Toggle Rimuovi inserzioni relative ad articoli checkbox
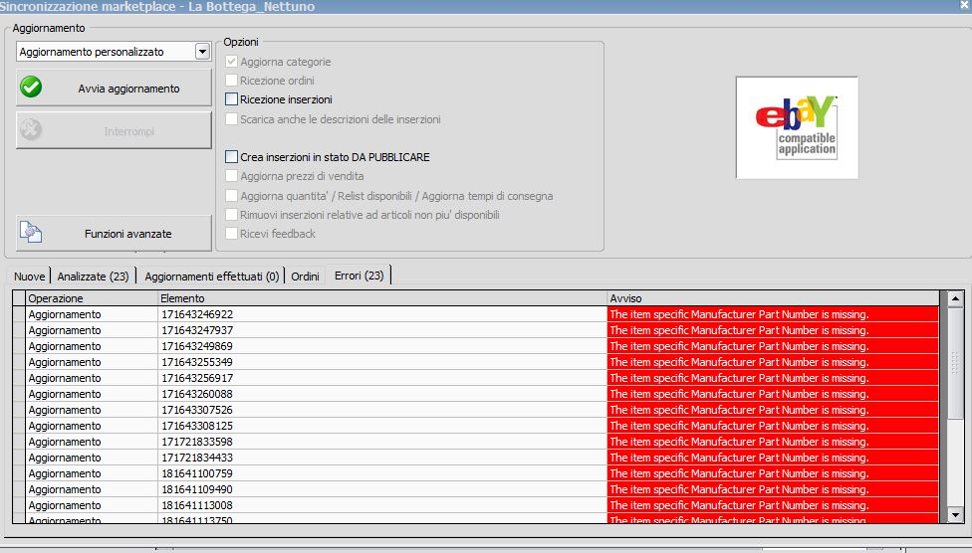Screen dimensions: 972x553 pos(231,215)
